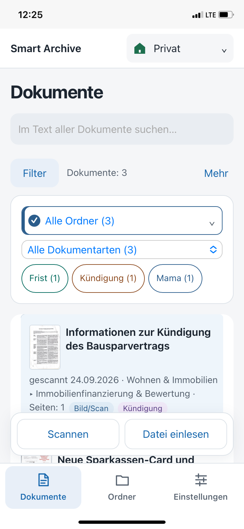This screenshot has width=244, height=529.
Task: Tap the Bild/Scan badge
Action: click(91, 408)
